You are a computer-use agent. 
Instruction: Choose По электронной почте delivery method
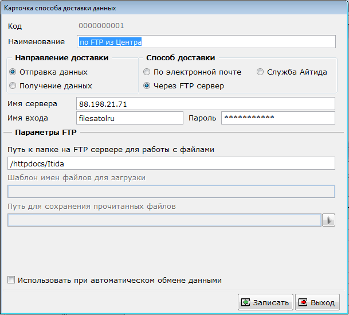coord(147,72)
